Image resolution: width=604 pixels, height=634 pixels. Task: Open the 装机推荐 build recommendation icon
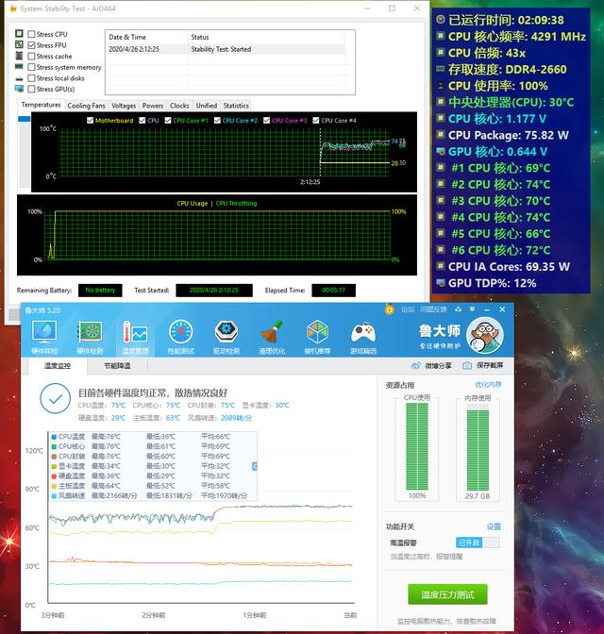pyautogui.click(x=318, y=334)
